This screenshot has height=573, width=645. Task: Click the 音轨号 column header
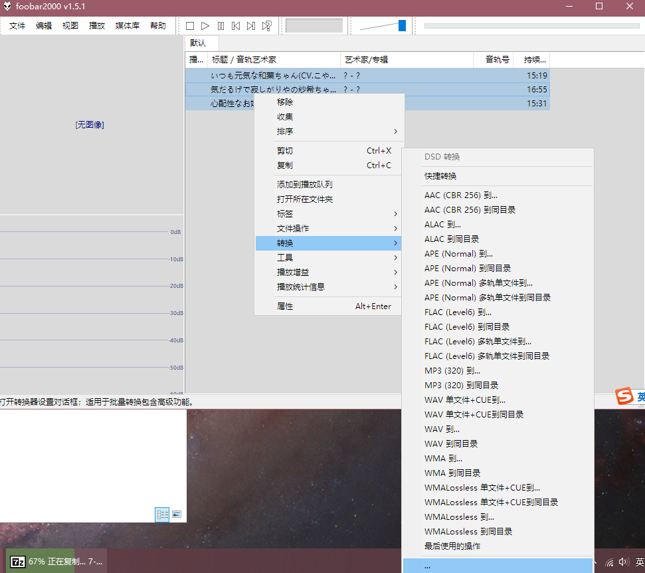coord(494,60)
